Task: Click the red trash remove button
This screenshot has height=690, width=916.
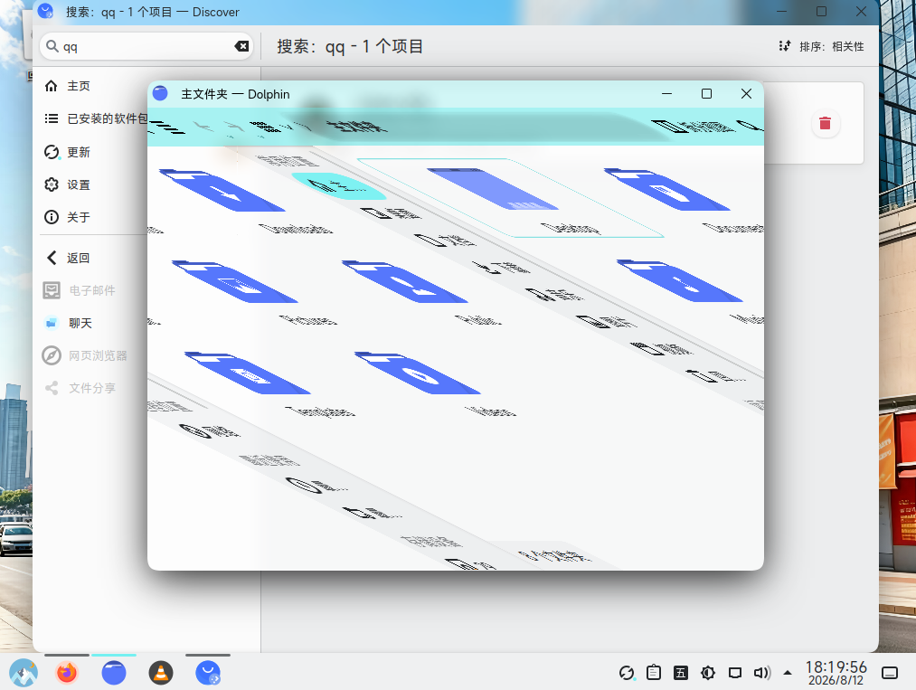Action: click(825, 123)
